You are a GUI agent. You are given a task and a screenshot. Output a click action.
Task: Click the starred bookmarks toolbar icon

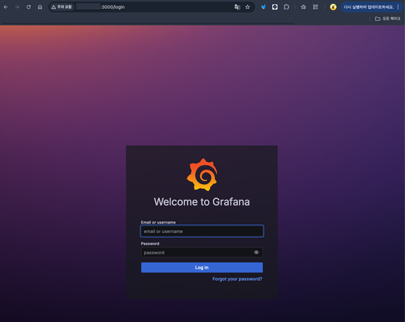303,7
